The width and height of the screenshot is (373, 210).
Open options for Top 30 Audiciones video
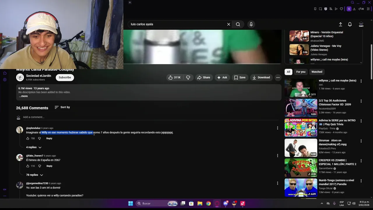pyautogui.click(x=361, y=101)
